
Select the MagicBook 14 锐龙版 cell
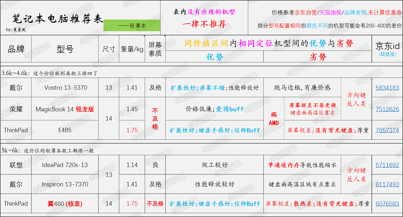point(65,109)
